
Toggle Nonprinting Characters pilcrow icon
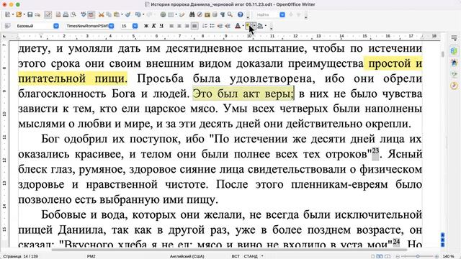coord(223,14)
